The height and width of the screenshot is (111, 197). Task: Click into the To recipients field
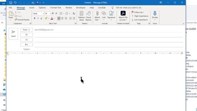pyautogui.click(x=109, y=35)
